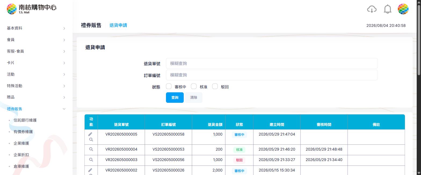Click order number VS202605000026
This screenshot has height=175, width=421.
click(x=168, y=170)
